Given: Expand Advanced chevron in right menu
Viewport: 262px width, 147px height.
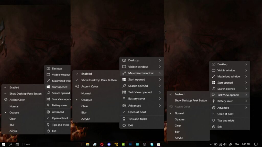Looking at the screenshot, I should [x=246, y=108].
